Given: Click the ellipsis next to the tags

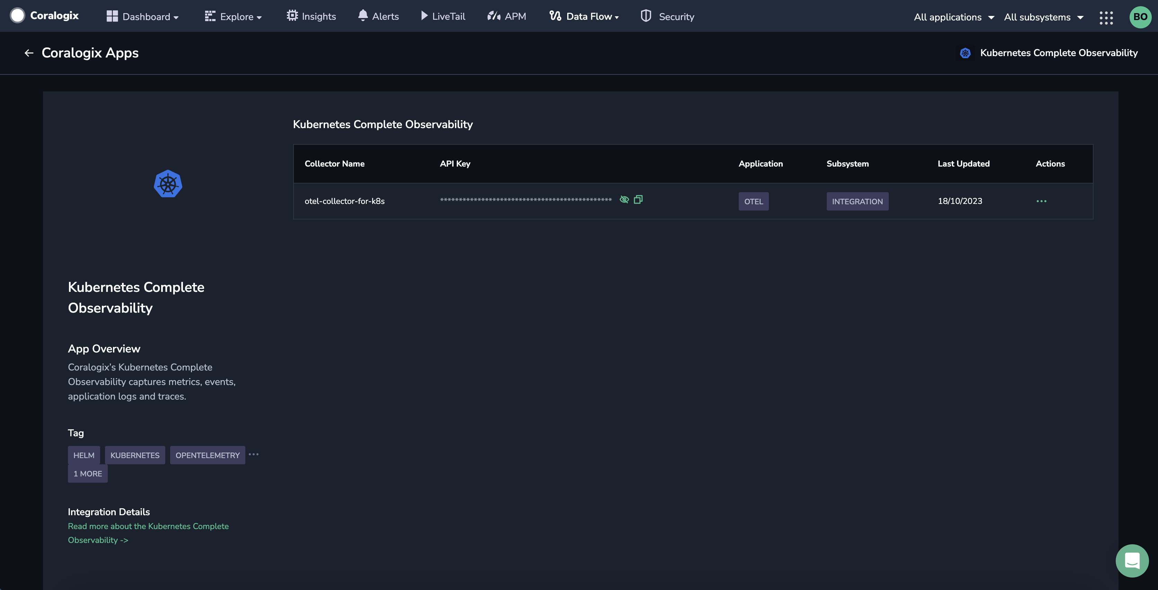Looking at the screenshot, I should coord(254,454).
